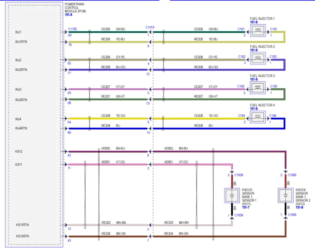Viewport: 315px width, 248px height.
Task: Open the 151-9 reference under Fuel Injector 3
Action: (x=254, y=79)
